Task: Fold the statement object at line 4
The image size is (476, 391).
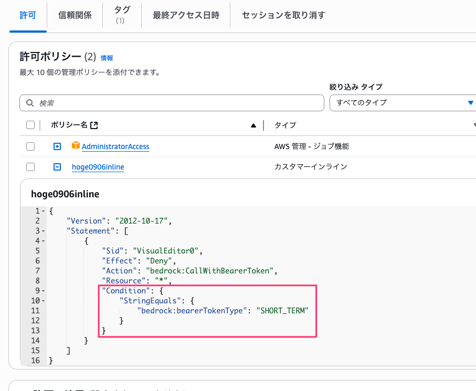Action: (44, 241)
